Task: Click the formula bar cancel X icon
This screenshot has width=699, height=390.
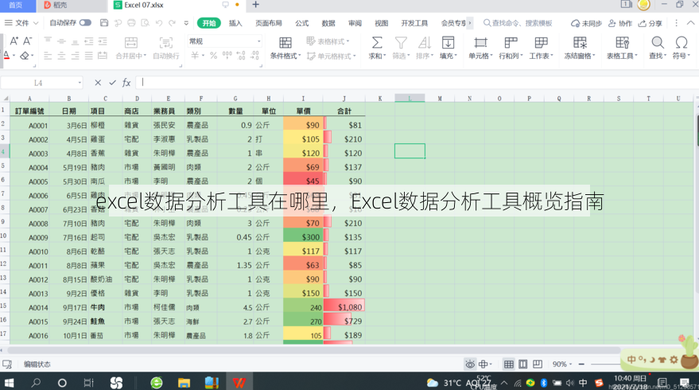Action: coord(98,83)
